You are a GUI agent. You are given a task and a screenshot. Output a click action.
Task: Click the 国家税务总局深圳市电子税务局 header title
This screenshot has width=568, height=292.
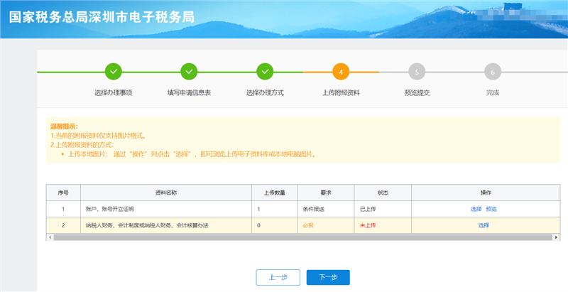pyautogui.click(x=101, y=17)
